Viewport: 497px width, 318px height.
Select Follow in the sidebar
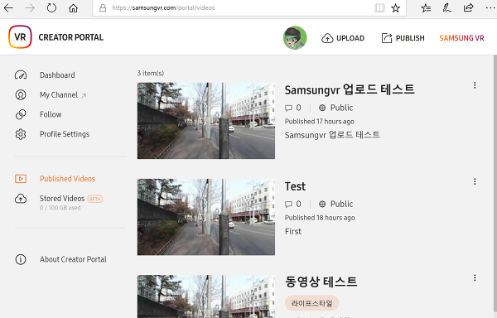[x=51, y=114]
